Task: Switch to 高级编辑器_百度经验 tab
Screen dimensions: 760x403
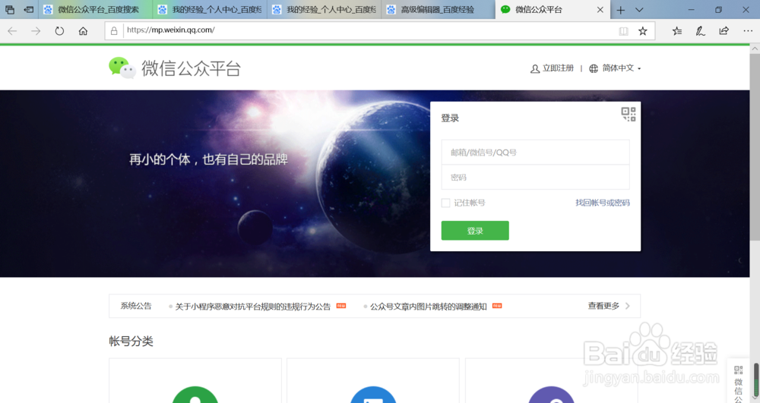Action: (439, 10)
